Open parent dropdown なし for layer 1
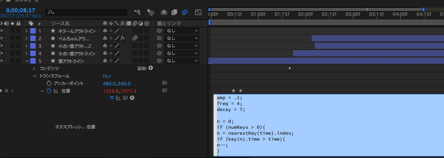444x158 pixels. coord(182,31)
